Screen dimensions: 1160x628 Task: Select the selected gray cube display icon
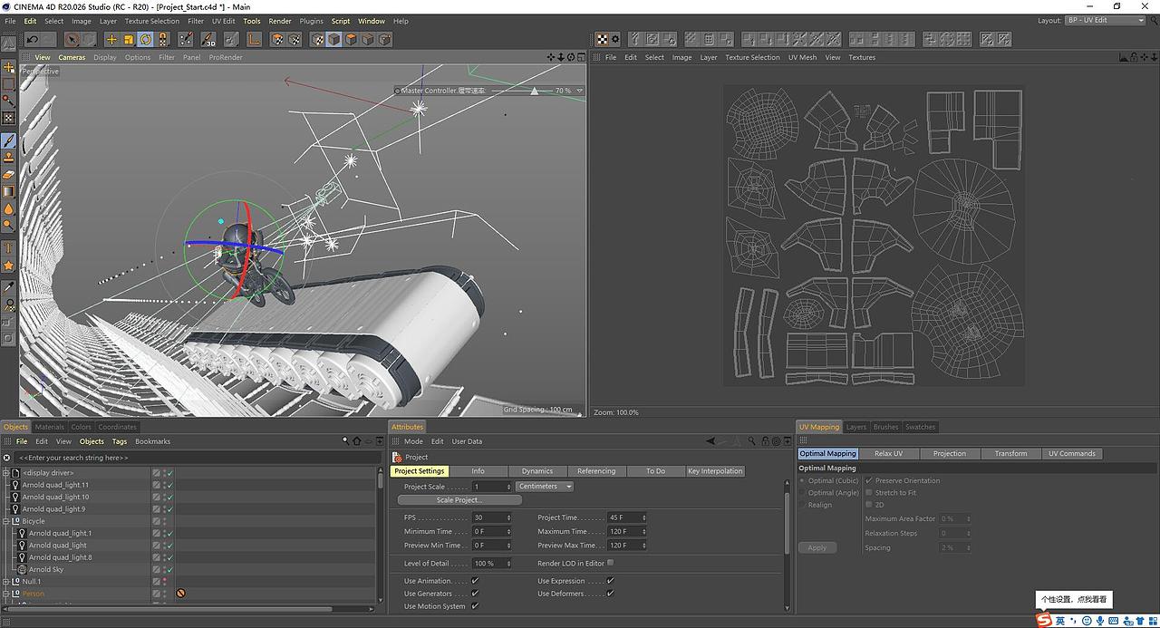pyautogui.click(x=334, y=39)
